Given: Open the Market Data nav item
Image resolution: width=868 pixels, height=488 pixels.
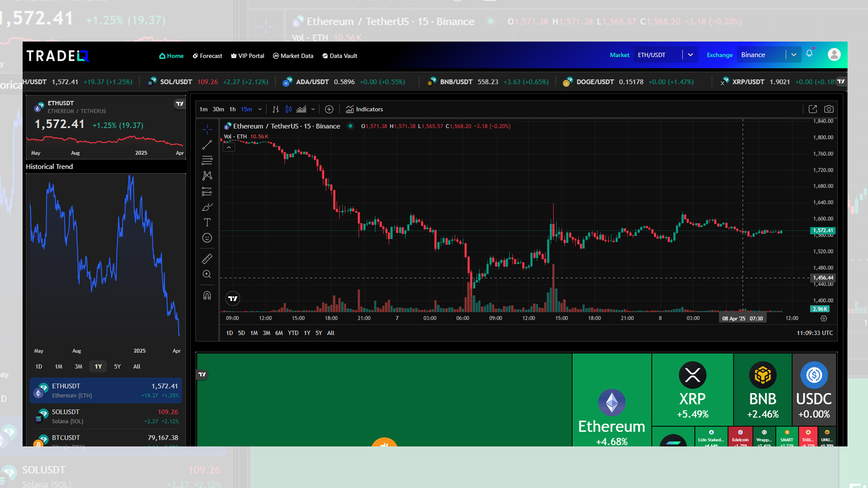Looking at the screenshot, I should coord(293,56).
